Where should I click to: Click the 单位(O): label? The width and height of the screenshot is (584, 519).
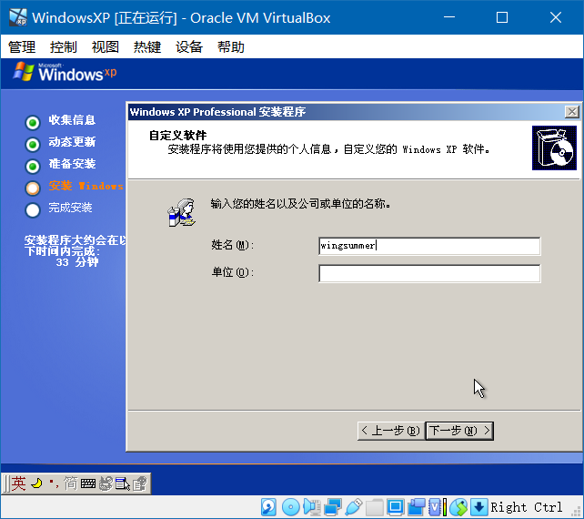(x=232, y=272)
